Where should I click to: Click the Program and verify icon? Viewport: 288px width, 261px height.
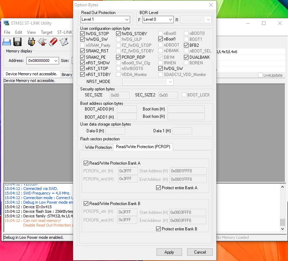click(64, 42)
